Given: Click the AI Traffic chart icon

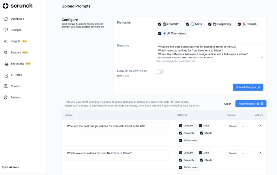Looking at the screenshot, I should click(x=6, y=76).
